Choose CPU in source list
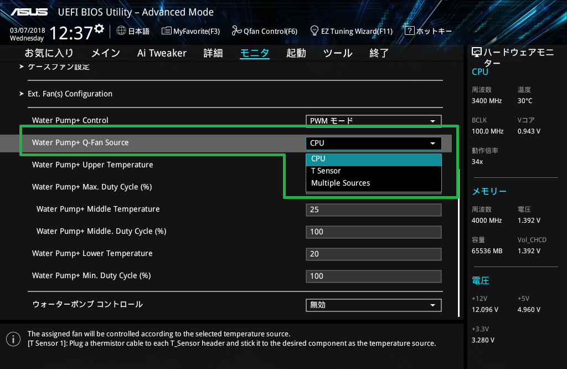Screen dimensions: 567x369 (374, 159)
